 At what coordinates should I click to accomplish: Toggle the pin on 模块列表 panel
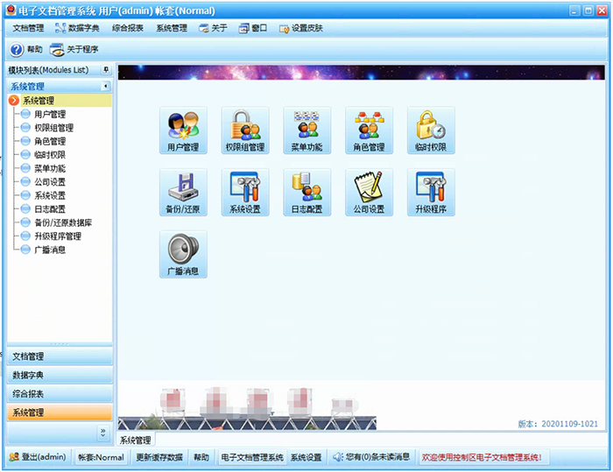point(106,70)
